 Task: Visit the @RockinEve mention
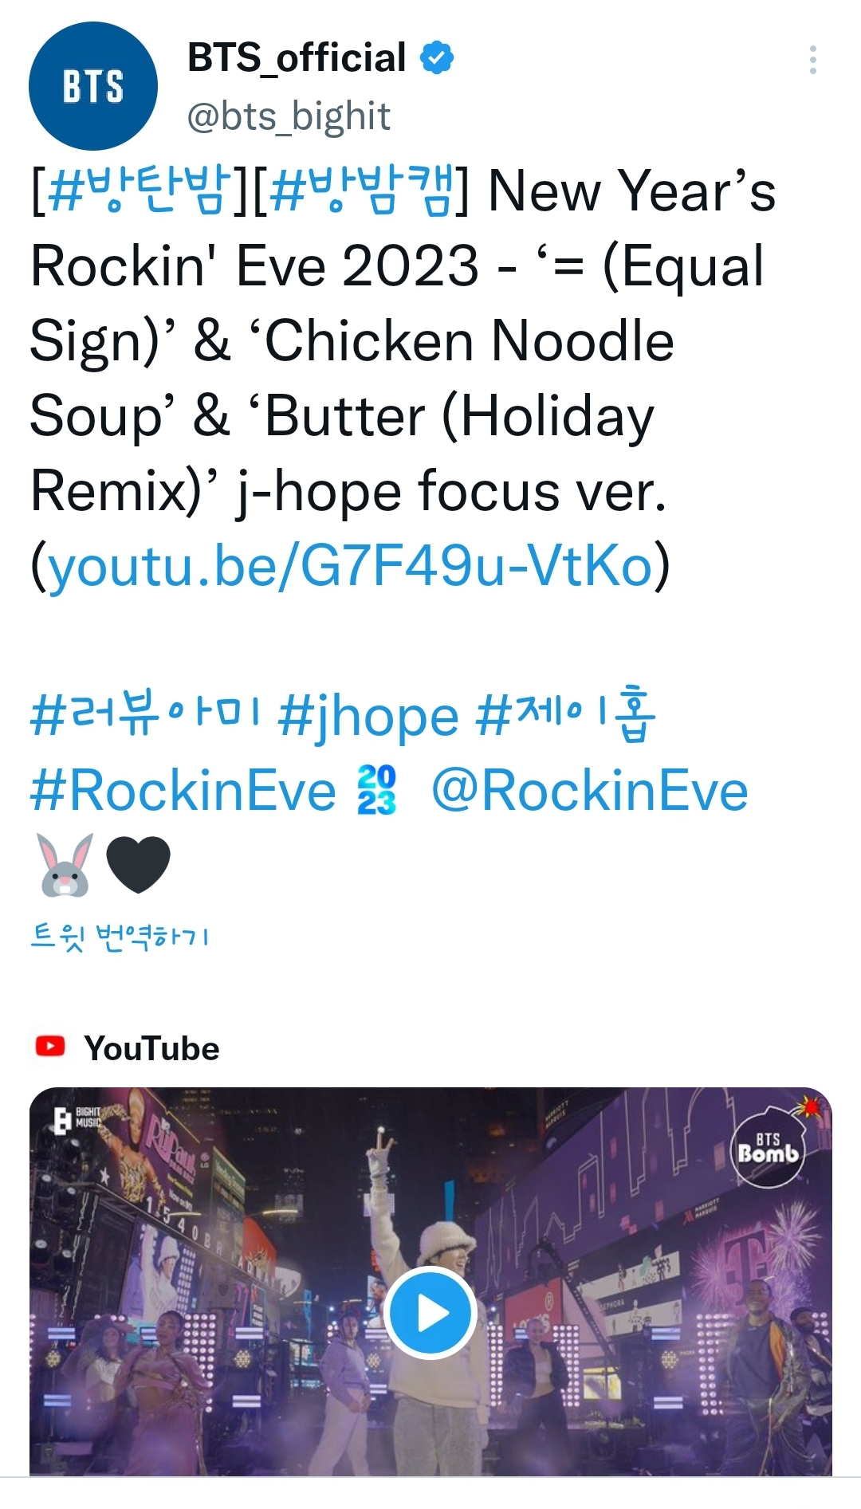[590, 791]
